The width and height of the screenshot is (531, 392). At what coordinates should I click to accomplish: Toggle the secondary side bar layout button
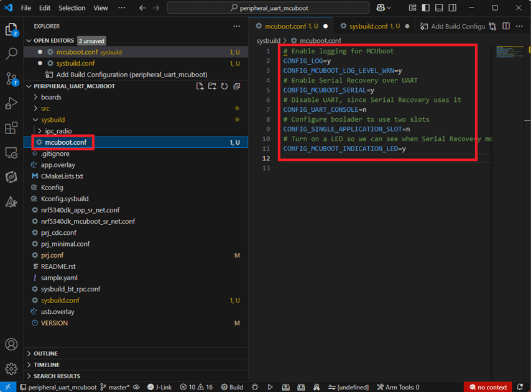pos(452,8)
